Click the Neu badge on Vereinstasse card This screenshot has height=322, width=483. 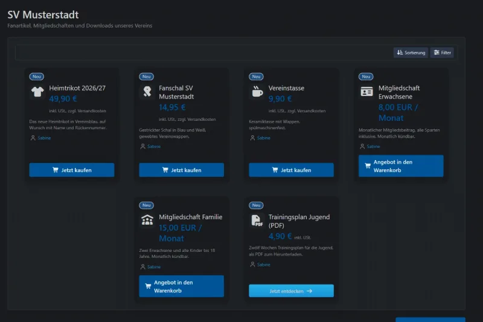pyautogui.click(x=256, y=77)
